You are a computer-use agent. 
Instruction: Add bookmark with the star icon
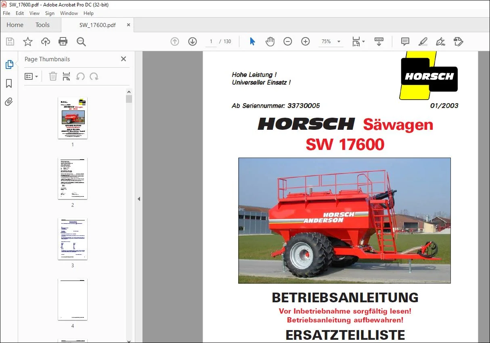coord(28,42)
